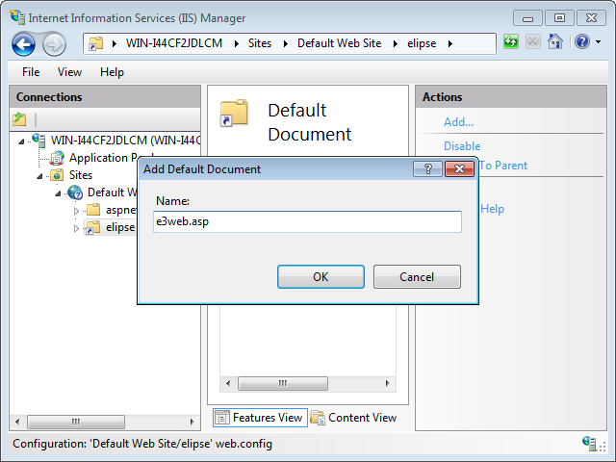Click the Connections toolbar up-folder icon
616x462 pixels.
tap(19, 119)
